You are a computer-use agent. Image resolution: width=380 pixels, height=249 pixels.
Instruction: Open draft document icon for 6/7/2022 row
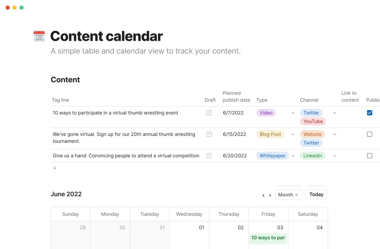click(209, 113)
